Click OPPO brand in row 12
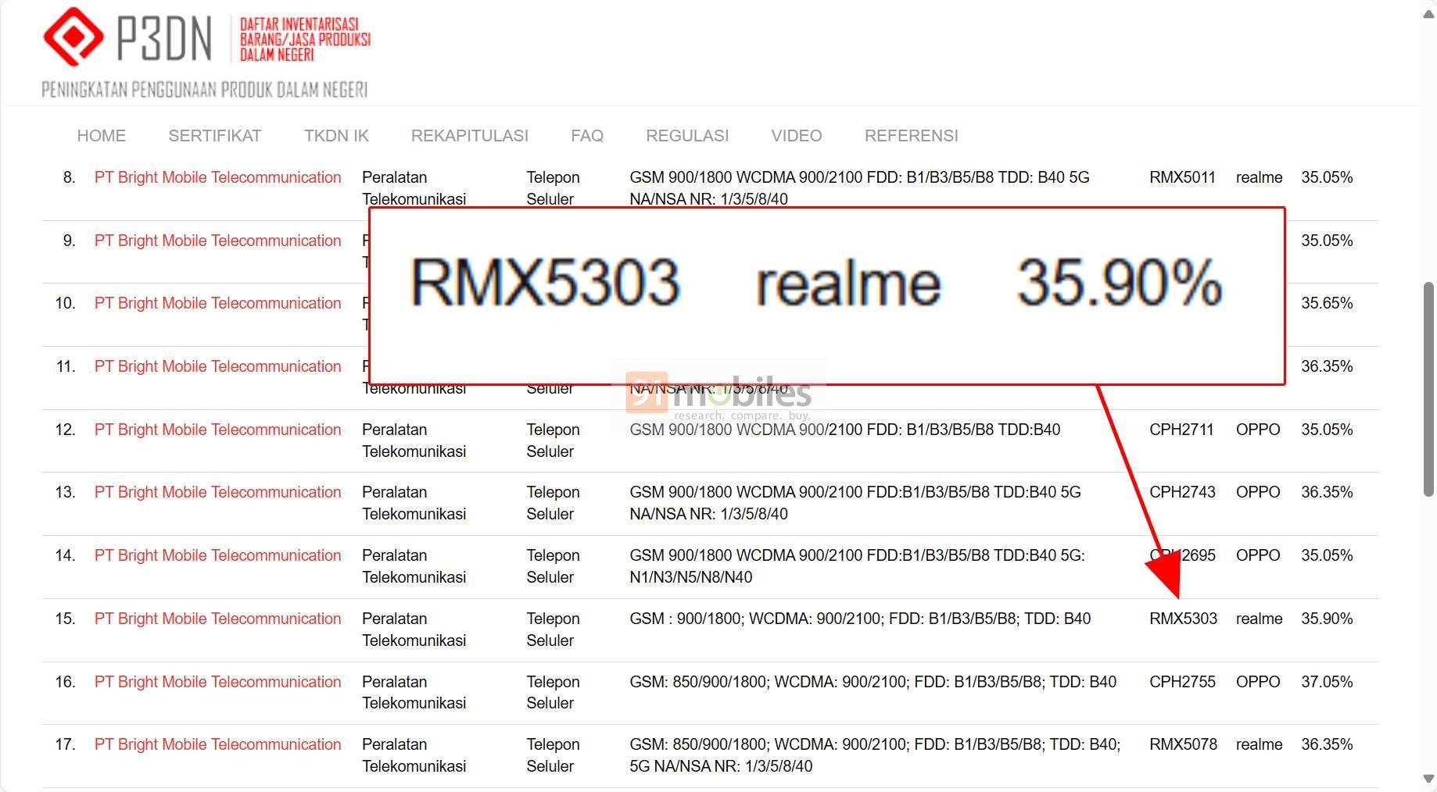 [x=1258, y=430]
